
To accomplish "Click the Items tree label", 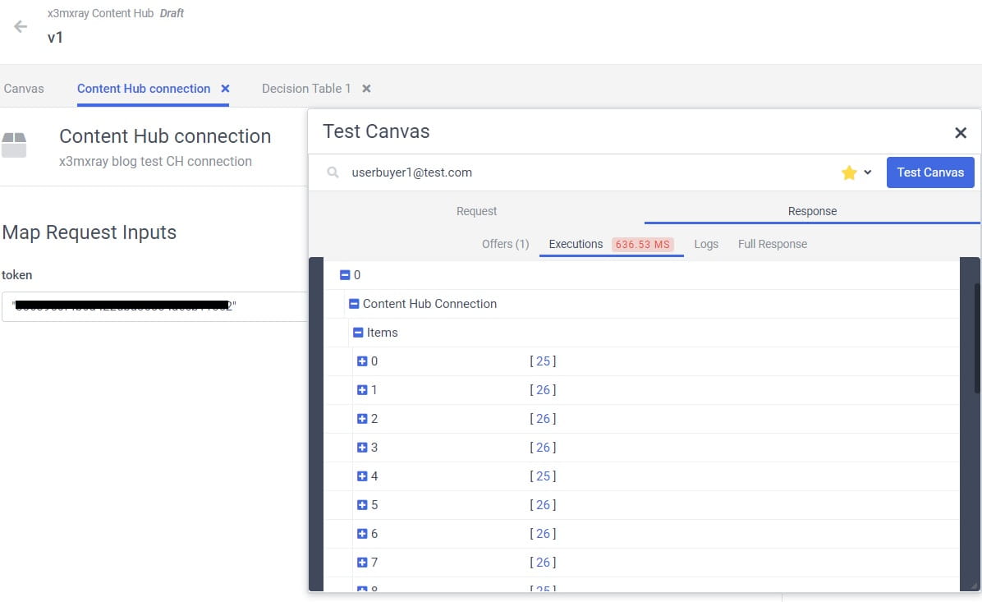I will pos(382,333).
